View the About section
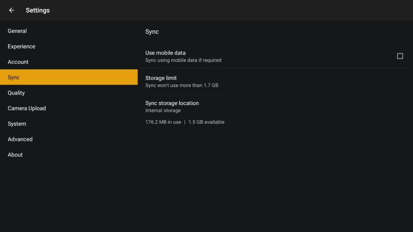This screenshot has width=413, height=232. click(15, 155)
